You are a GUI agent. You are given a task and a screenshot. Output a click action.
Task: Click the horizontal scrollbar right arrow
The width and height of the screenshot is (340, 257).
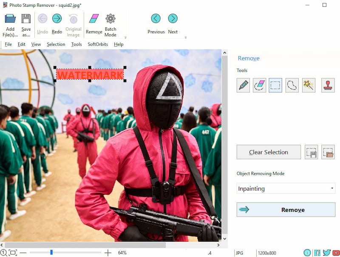pos(218,245)
